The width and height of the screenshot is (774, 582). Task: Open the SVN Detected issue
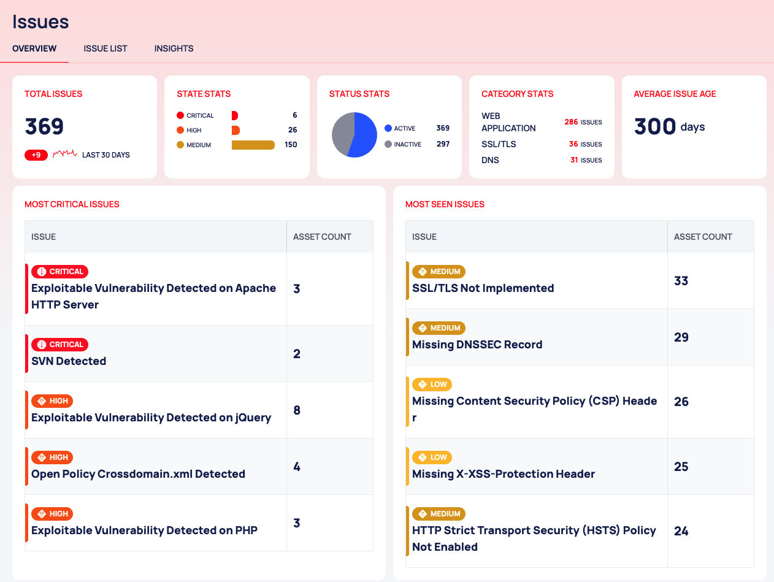(69, 361)
